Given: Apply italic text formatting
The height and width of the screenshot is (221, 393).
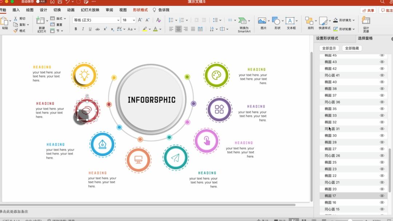Looking at the screenshot, I should click(x=83, y=29).
